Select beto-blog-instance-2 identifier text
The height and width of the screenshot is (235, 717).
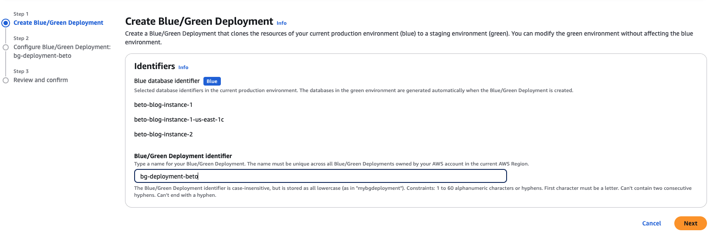click(x=163, y=134)
